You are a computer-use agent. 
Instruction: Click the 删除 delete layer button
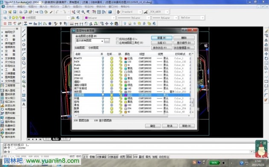point(184,38)
